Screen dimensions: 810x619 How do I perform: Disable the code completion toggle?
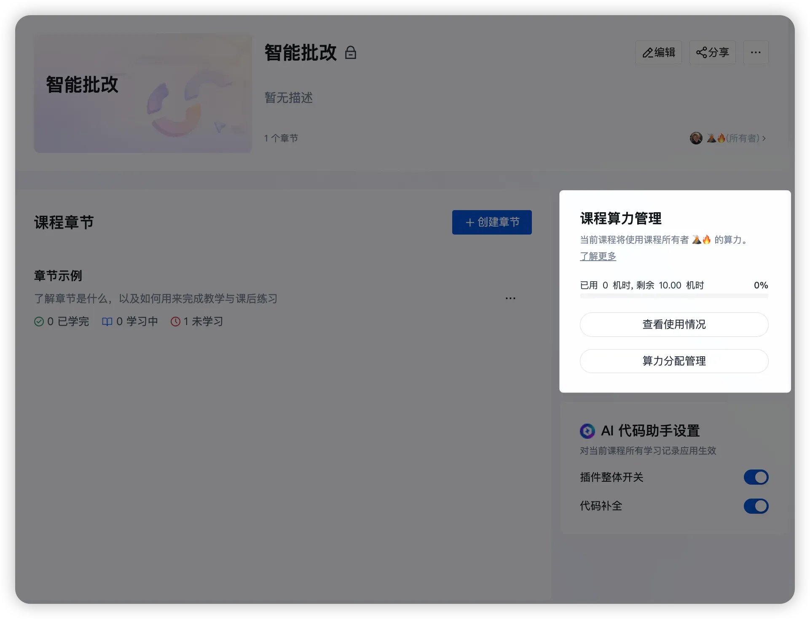(756, 506)
